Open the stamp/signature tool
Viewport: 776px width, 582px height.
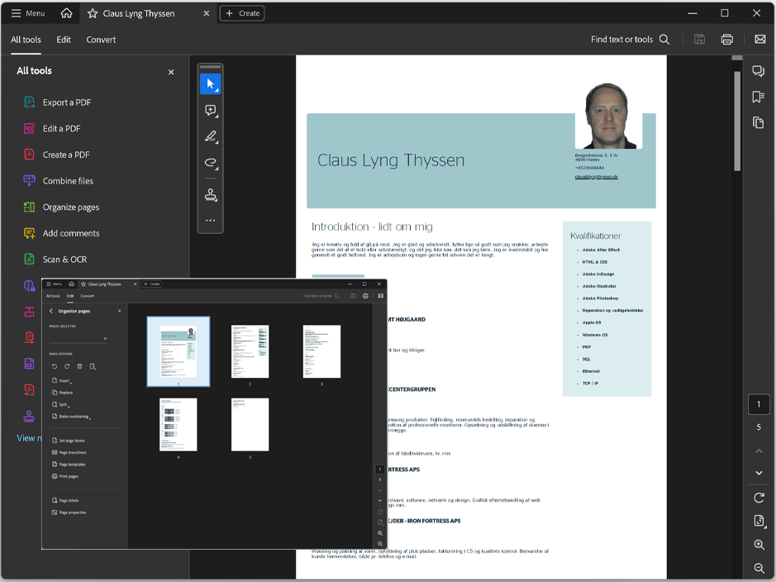click(210, 195)
